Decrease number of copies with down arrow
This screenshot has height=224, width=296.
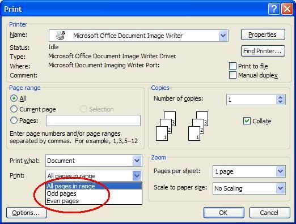[281, 102]
